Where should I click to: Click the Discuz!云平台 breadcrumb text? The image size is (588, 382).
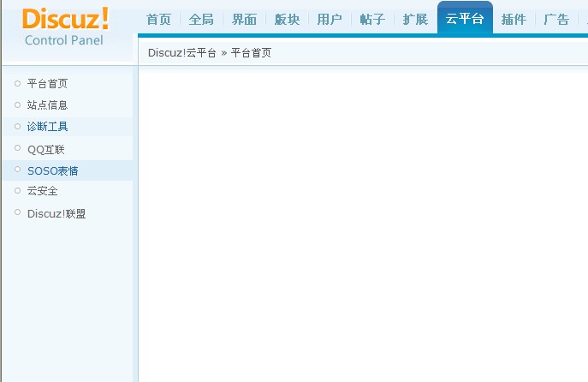(181, 52)
